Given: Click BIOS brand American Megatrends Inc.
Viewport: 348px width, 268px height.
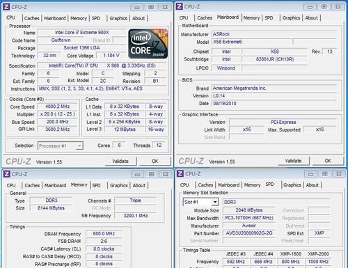Looking at the screenshot, I should pos(274,88).
